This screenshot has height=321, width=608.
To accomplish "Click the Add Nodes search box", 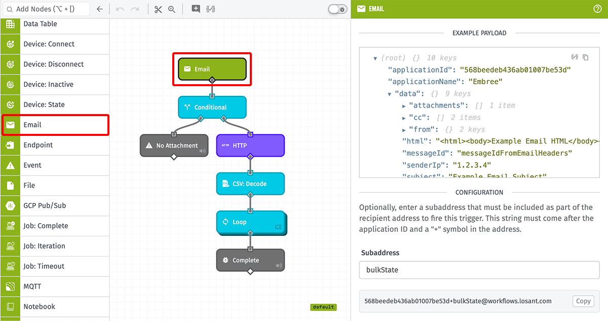I will point(45,9).
